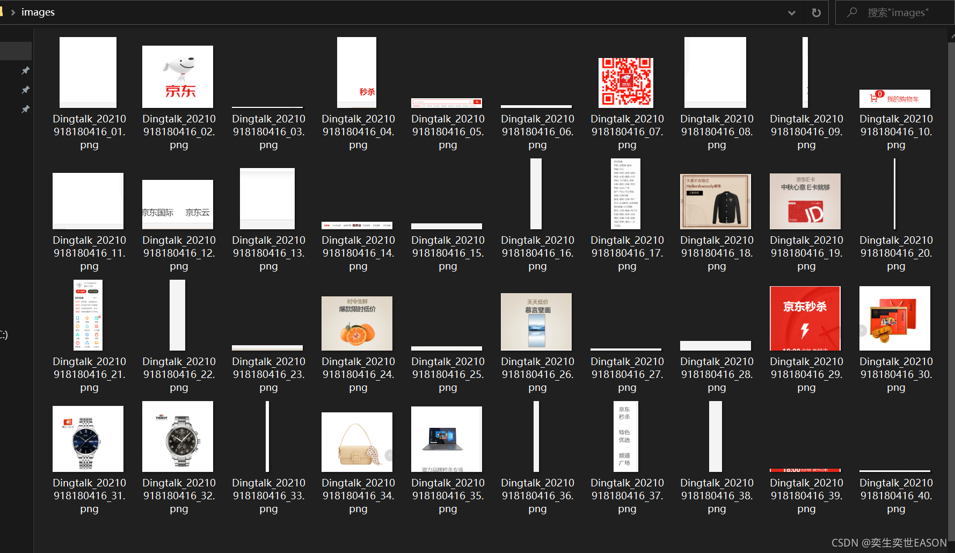Viewport: 955px width, 553px height.
Task: Select the blue dial watch thumbnail file 31
Action: tap(88, 439)
